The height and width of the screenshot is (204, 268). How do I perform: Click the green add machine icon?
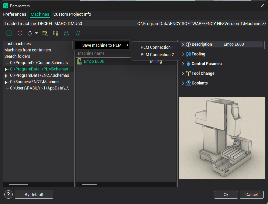tap(9, 33)
